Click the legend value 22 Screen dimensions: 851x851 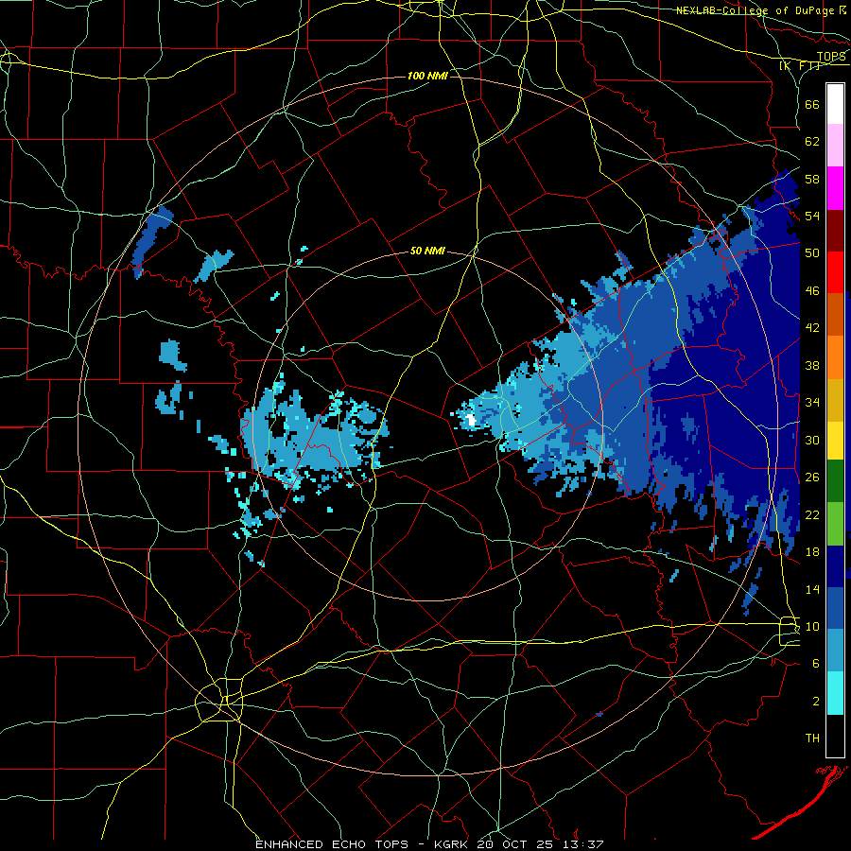click(812, 514)
